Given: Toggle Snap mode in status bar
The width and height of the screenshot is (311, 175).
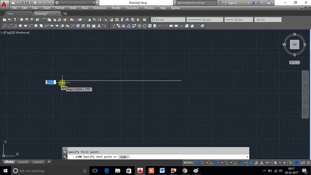Looking at the screenshot, I should point(203,163).
